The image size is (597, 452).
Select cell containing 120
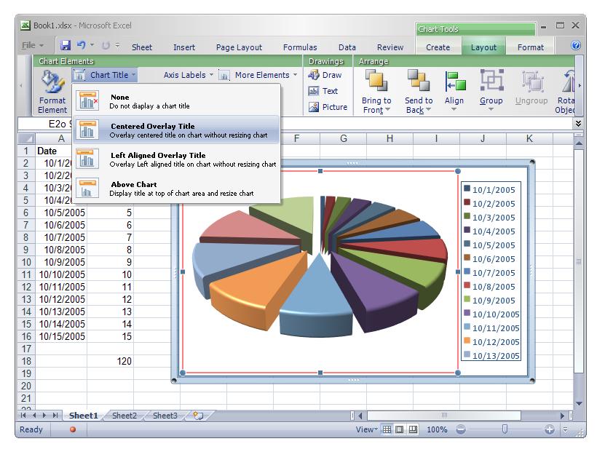(x=111, y=361)
